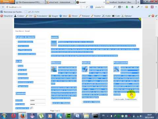Open the Options web developer menu
The height and width of the screenshot is (119, 158).
tap(127, 16)
